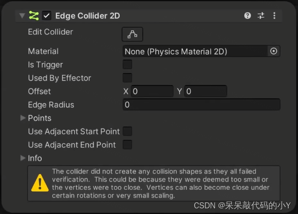Screen dimensions: 298x214
Task: Expand the Info section foldout
Action: pyautogui.click(x=23, y=158)
